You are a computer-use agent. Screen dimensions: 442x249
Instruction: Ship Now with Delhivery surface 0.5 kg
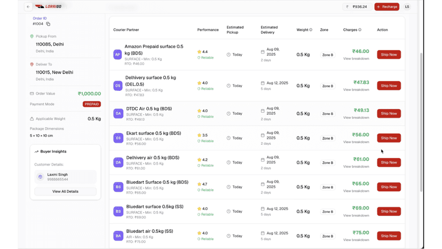[389, 85]
